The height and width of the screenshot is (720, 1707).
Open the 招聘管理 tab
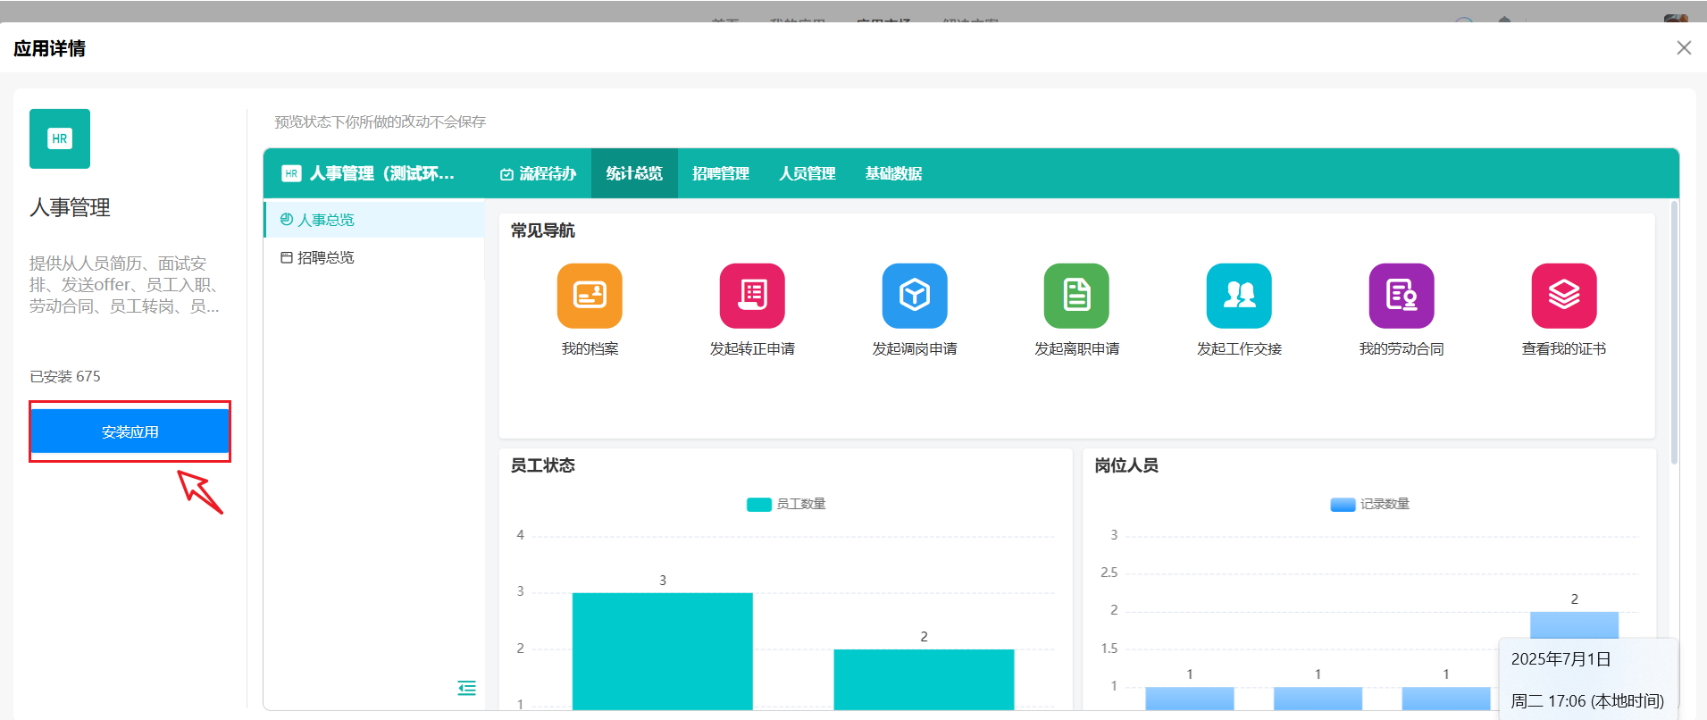tap(721, 173)
